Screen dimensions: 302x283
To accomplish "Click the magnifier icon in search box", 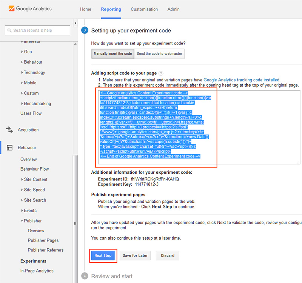I will [x=9, y=31].
